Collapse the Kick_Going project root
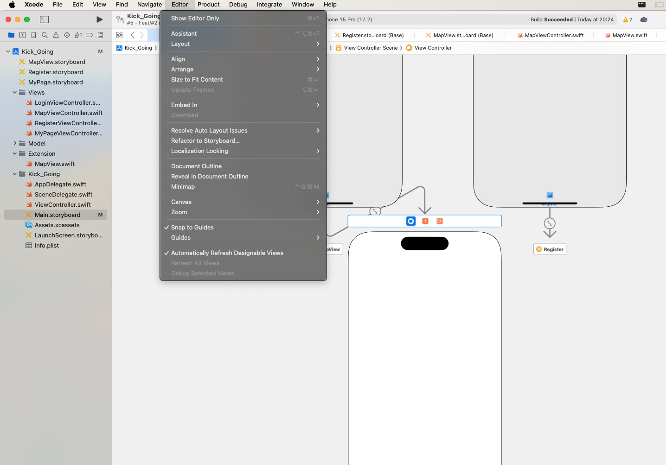Image resolution: width=666 pixels, height=465 pixels. coord(8,52)
